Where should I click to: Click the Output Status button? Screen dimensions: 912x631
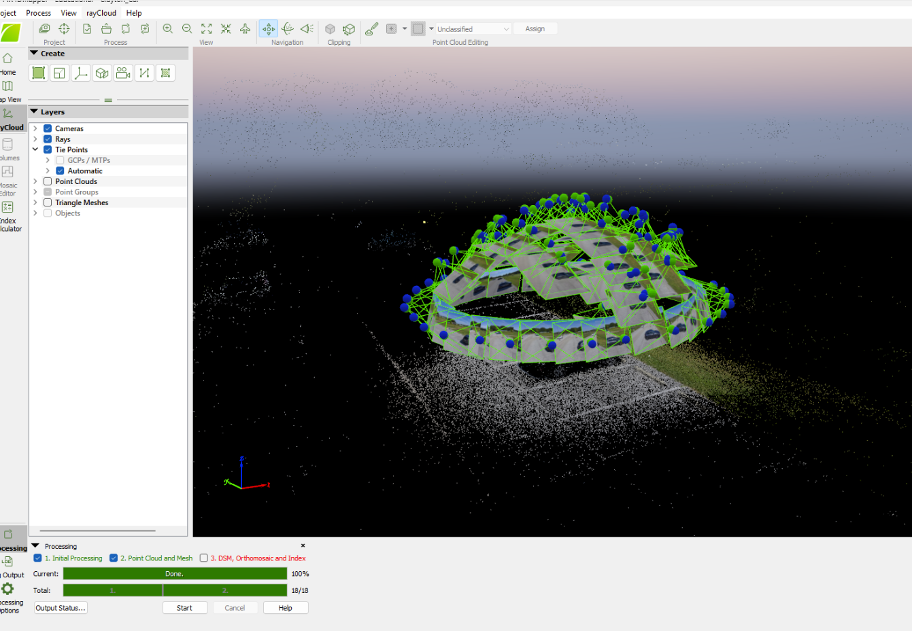click(61, 608)
